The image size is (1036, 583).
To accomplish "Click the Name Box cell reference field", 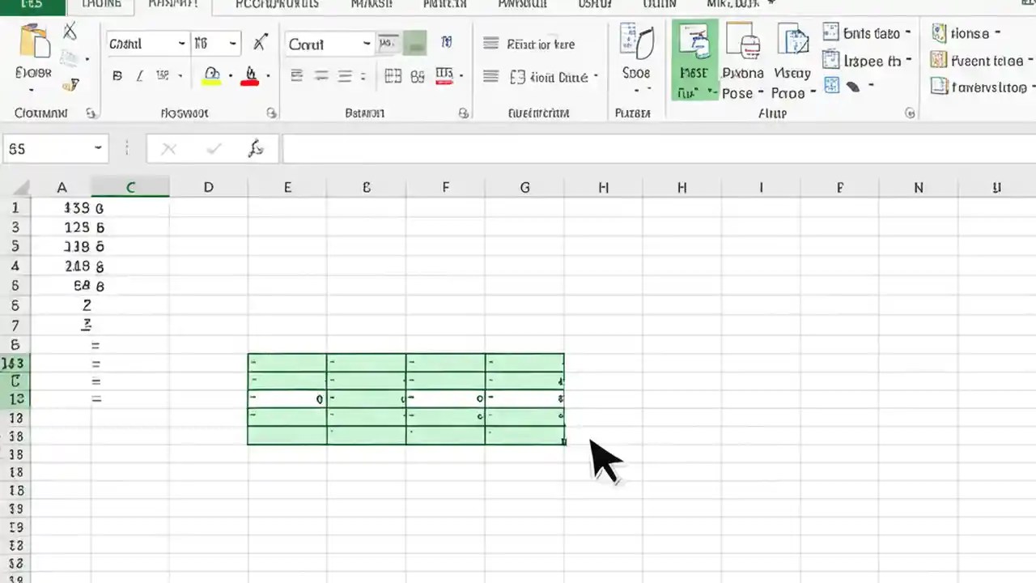I will coord(49,148).
